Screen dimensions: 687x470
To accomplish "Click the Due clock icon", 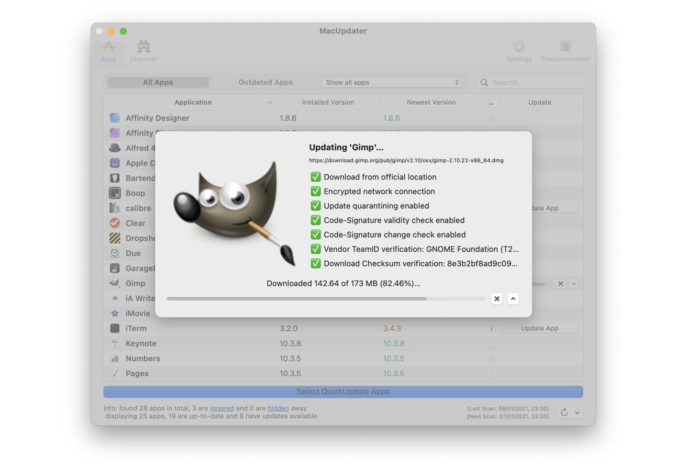I will (115, 253).
